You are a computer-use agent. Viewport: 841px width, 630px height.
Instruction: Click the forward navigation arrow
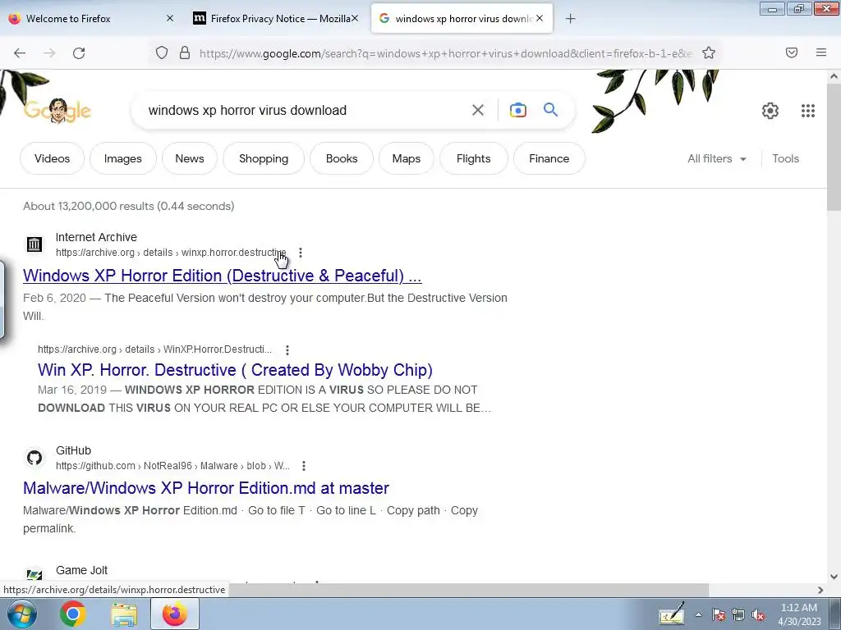[x=49, y=53]
